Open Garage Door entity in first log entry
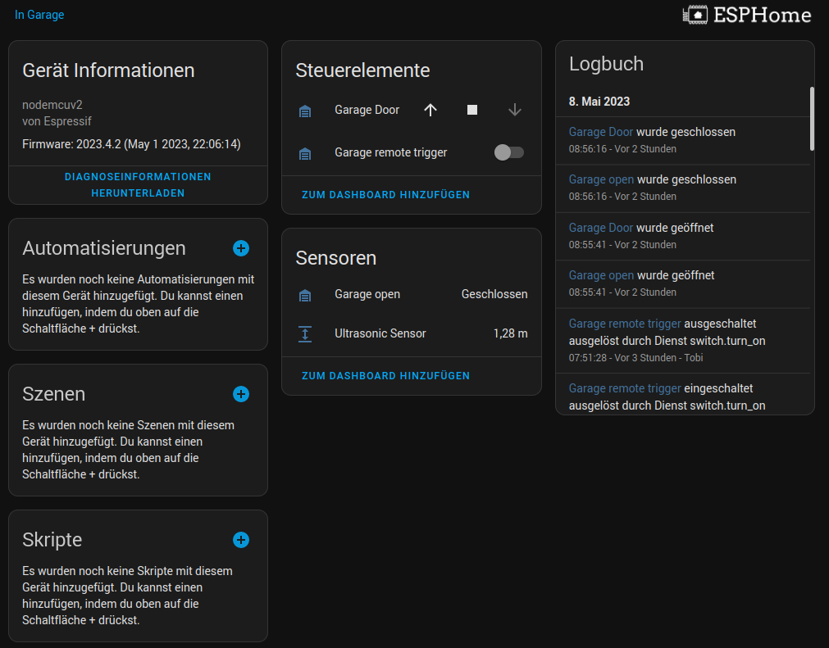 coord(601,132)
